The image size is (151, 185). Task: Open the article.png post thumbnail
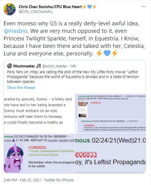(x=82, y=109)
